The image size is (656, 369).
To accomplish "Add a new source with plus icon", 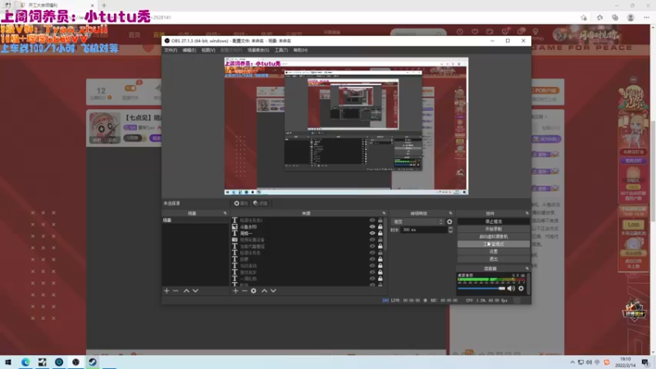I will click(x=235, y=291).
